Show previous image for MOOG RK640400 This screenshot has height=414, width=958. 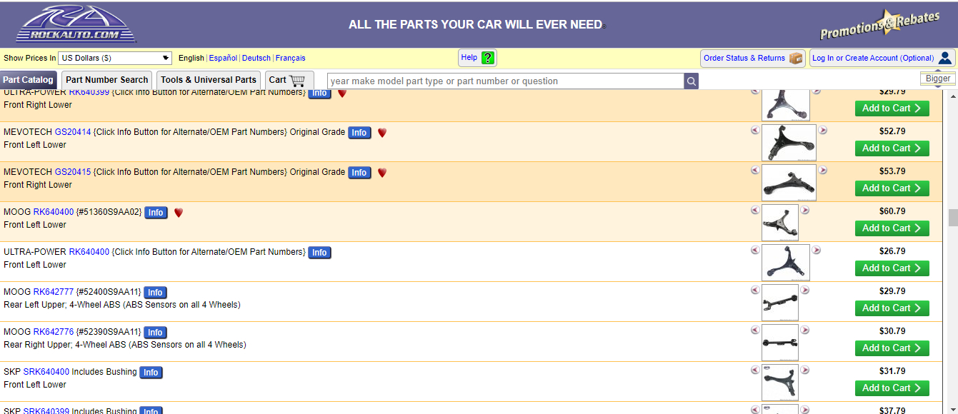coord(755,211)
